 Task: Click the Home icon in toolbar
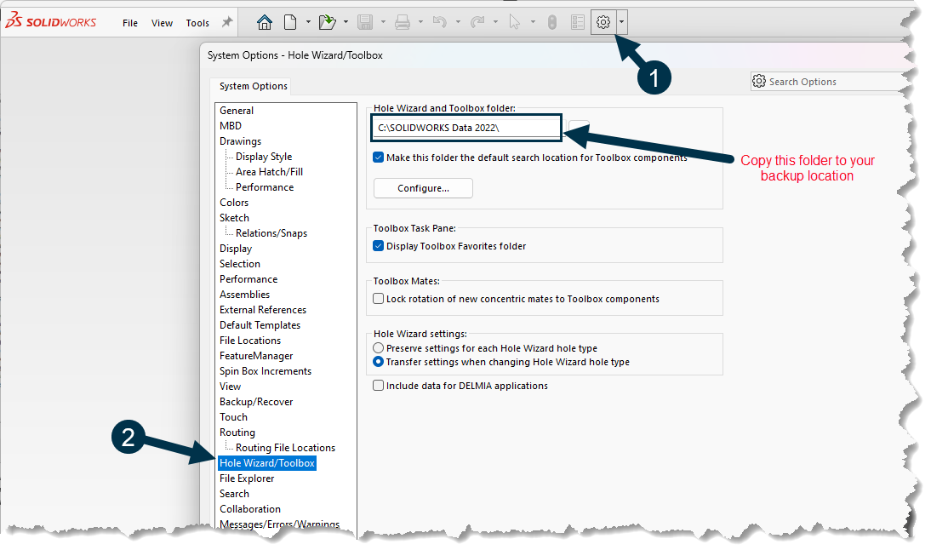pos(264,23)
